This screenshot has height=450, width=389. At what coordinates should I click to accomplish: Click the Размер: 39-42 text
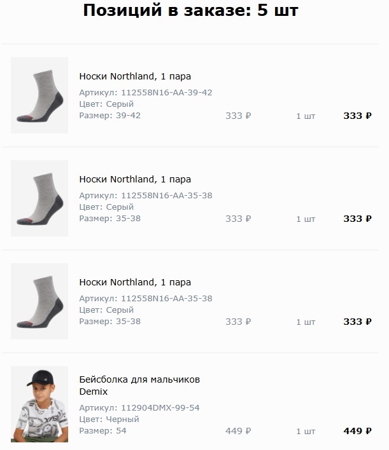(110, 116)
